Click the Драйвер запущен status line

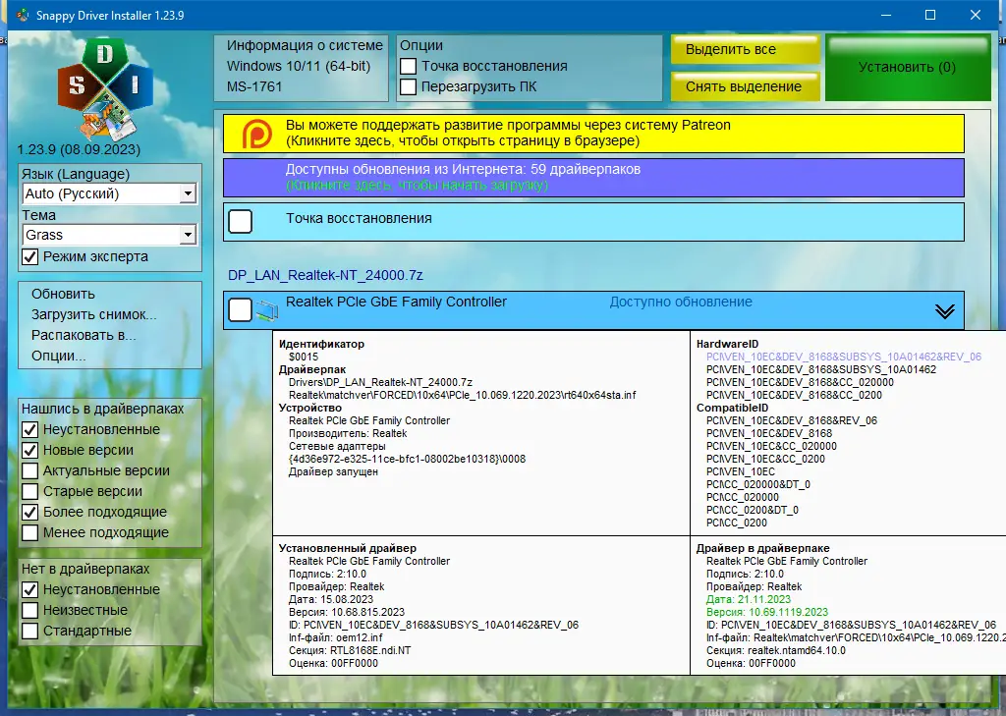tap(333, 471)
